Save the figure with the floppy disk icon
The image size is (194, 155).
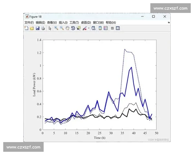pos(38,28)
